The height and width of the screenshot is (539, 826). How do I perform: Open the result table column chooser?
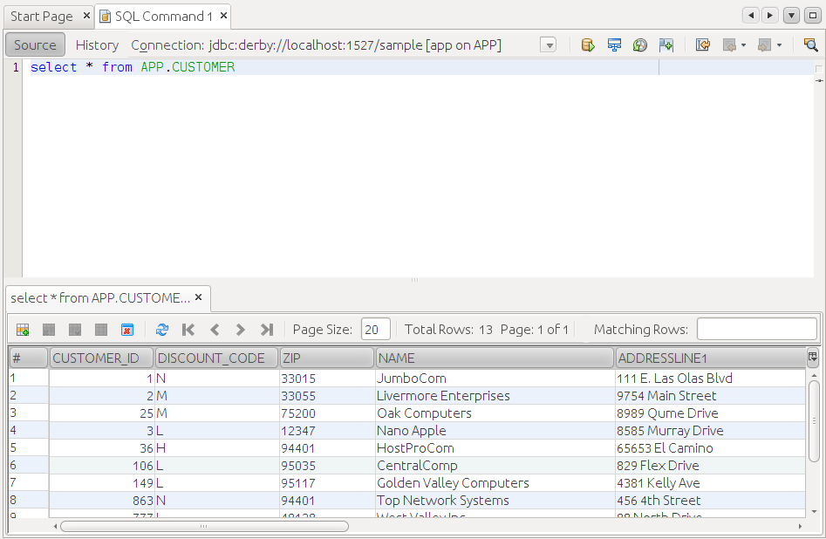pos(813,357)
